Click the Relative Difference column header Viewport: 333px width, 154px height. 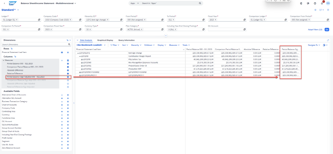(271, 49)
